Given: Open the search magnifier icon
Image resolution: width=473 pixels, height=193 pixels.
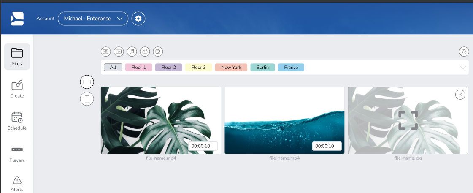Looking at the screenshot, I should tap(464, 52).
